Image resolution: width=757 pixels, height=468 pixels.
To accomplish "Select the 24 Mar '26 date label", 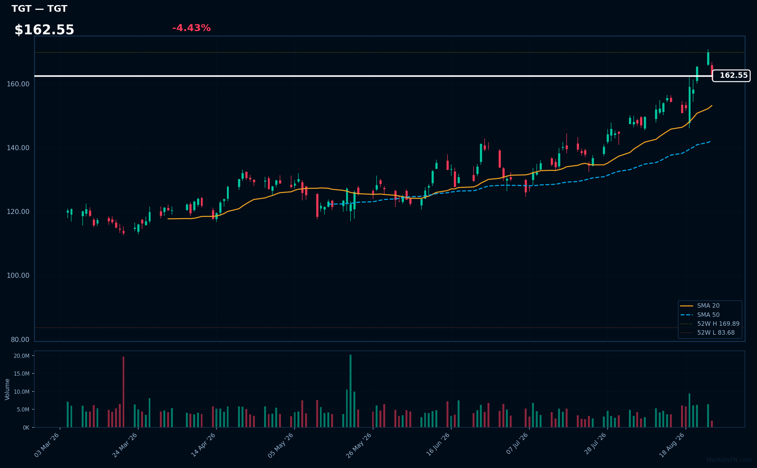I will [125, 445].
